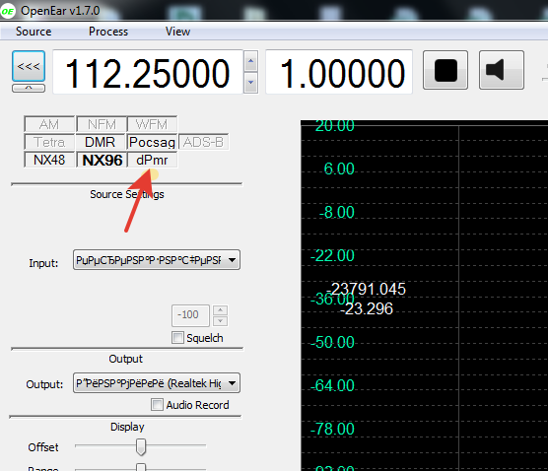Click the Offset slider handle
The width and height of the screenshot is (548, 471).
click(141, 447)
